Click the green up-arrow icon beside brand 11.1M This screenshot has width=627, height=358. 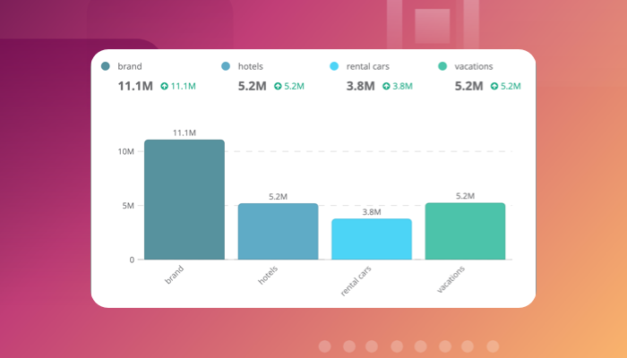[x=165, y=87]
